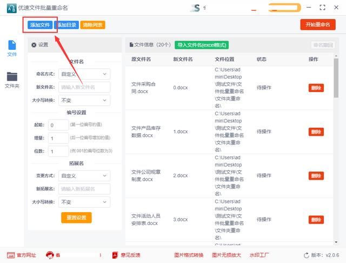Click the 位数 number field
Image resolution: width=346 pixels, height=263 pixels.
(58, 152)
